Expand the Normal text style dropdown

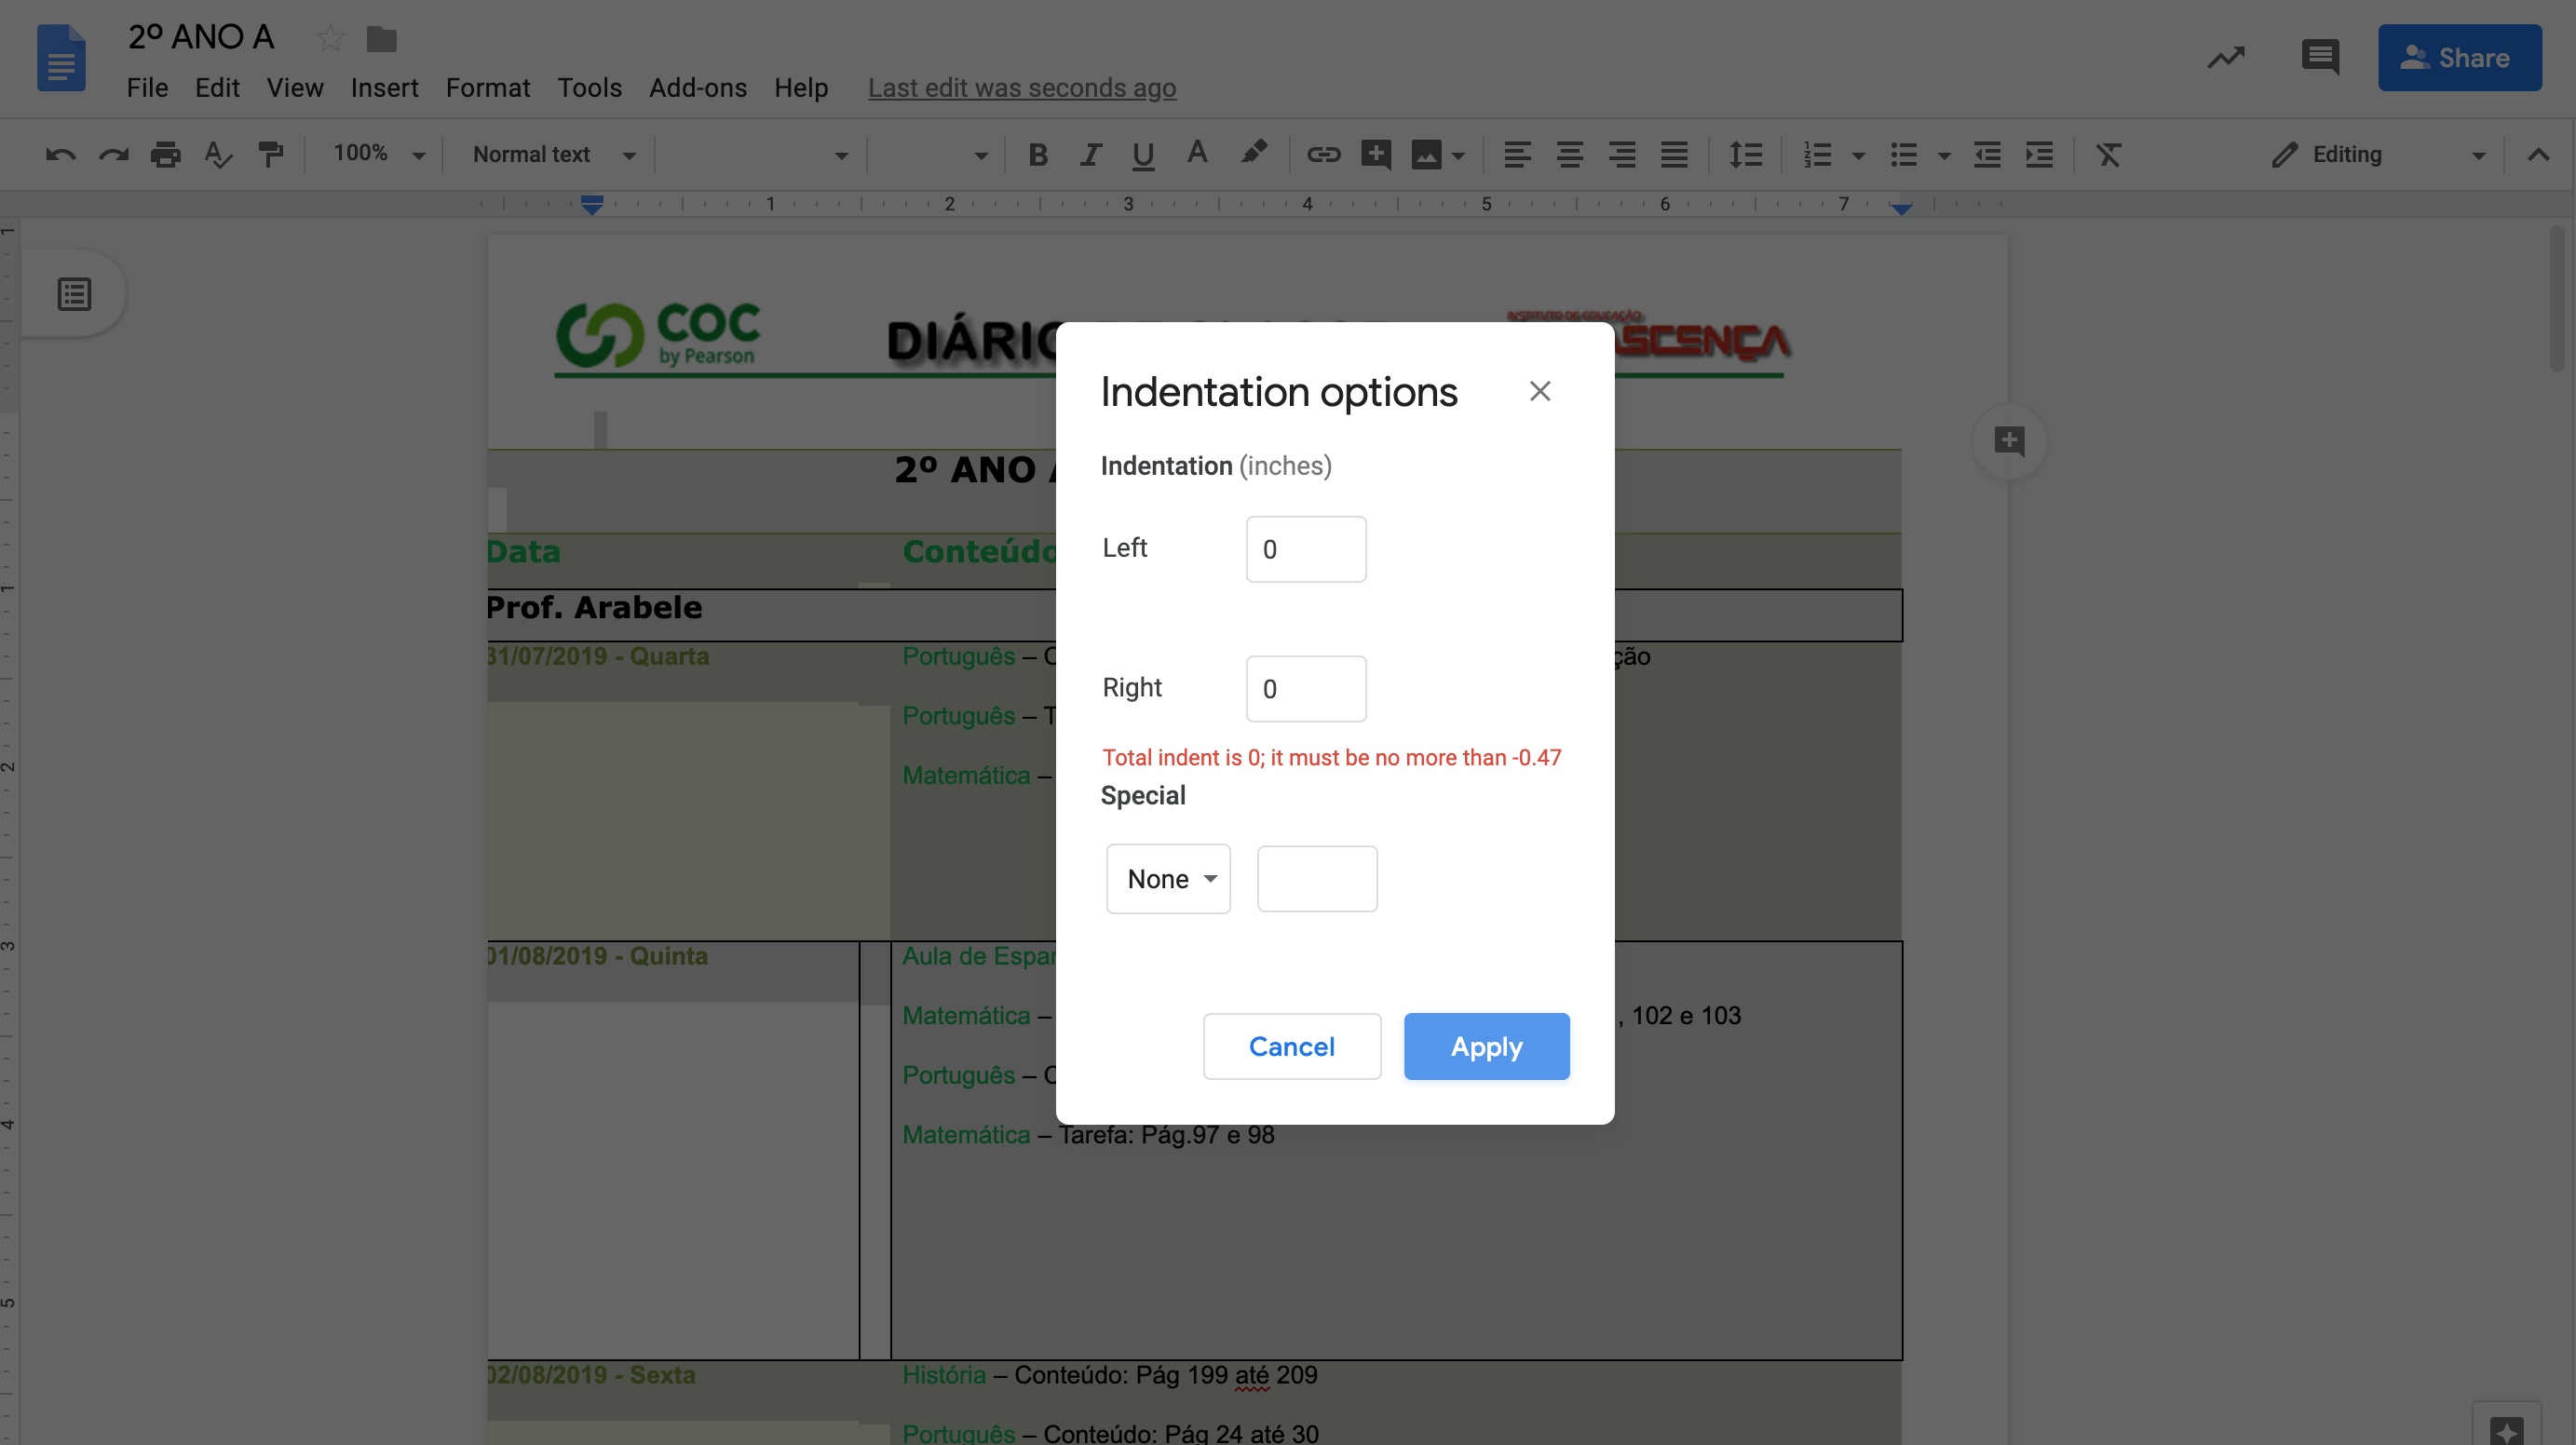[x=554, y=154]
